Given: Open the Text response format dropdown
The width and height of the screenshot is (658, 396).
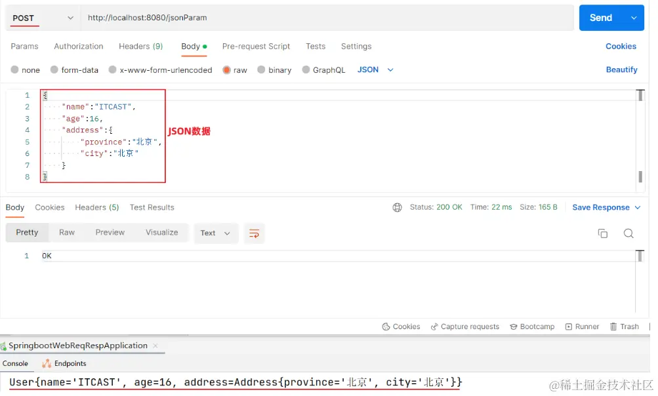Looking at the screenshot, I should click(215, 233).
